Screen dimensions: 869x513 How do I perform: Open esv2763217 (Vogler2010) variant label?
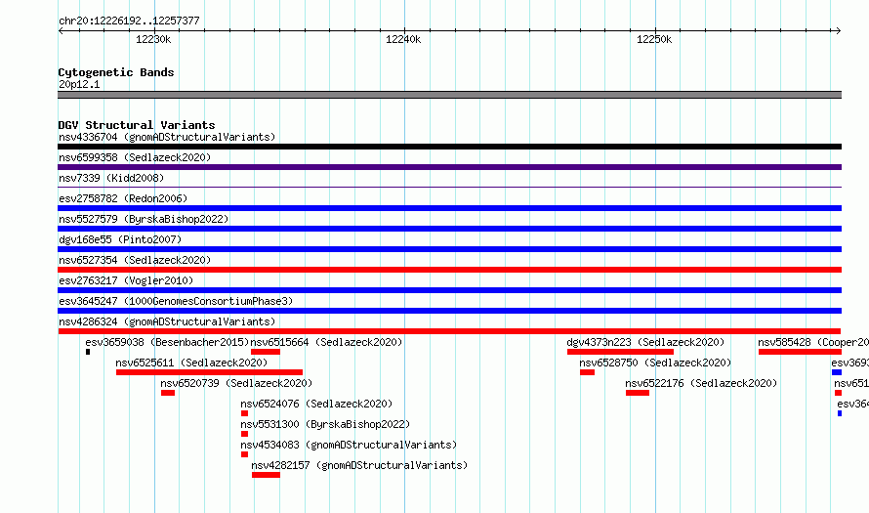click(x=126, y=280)
